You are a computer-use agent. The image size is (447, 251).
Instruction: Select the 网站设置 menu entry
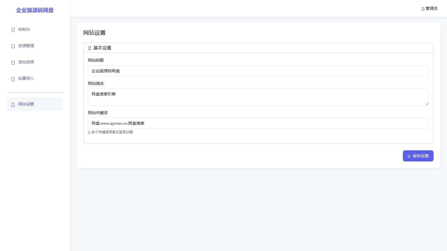tap(35, 104)
